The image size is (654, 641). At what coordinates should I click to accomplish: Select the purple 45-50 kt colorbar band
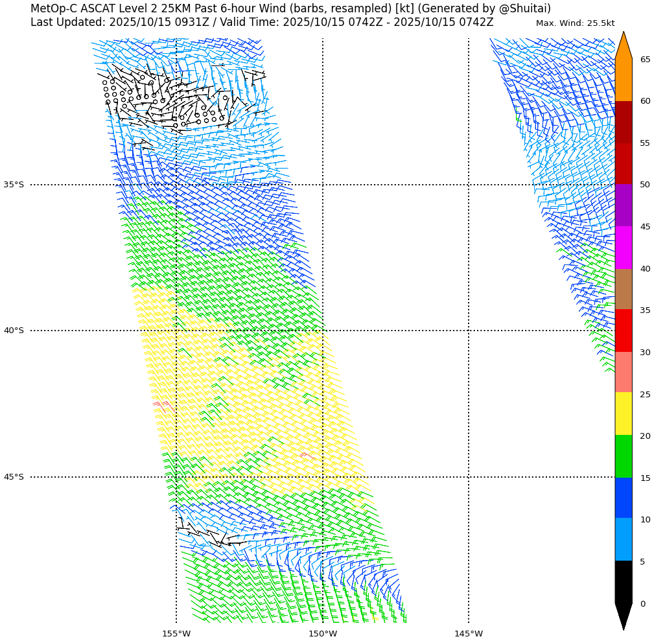point(623,205)
